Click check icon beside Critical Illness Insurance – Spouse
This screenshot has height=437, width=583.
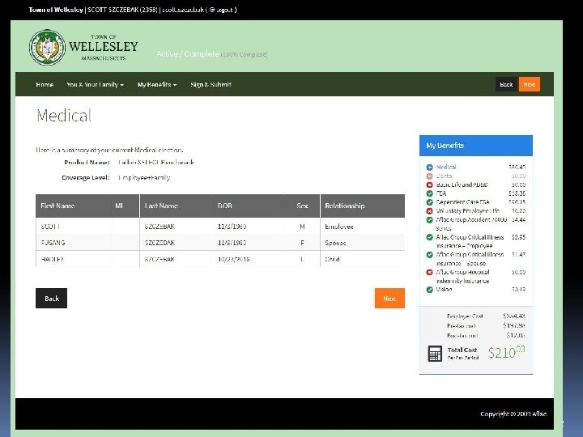coord(429,255)
